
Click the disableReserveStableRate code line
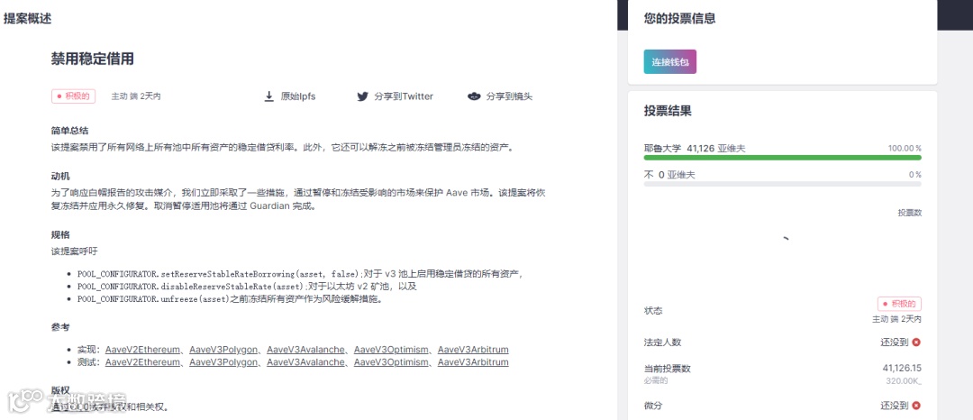click(247, 287)
